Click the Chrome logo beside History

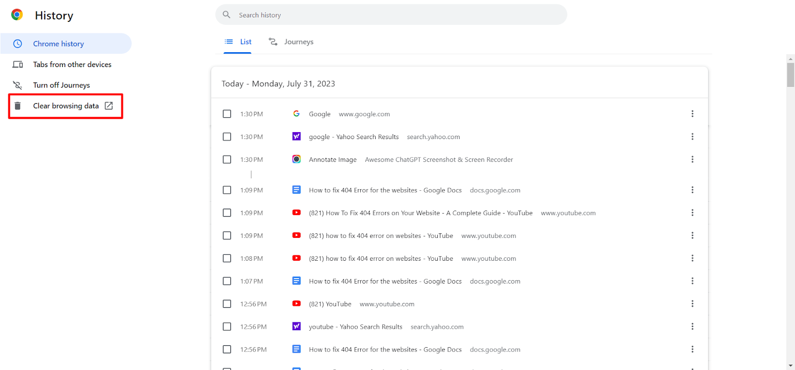tap(17, 15)
